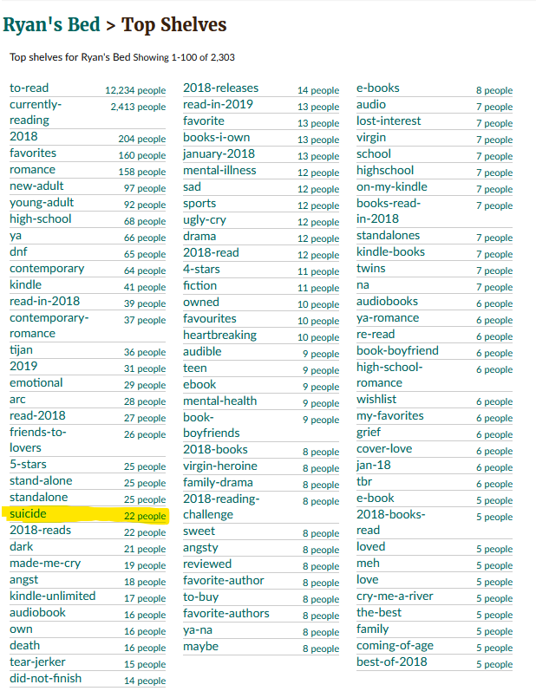This screenshot has width=536, height=691.
Task: Open the book-boyfriends shelf
Action: (x=212, y=426)
